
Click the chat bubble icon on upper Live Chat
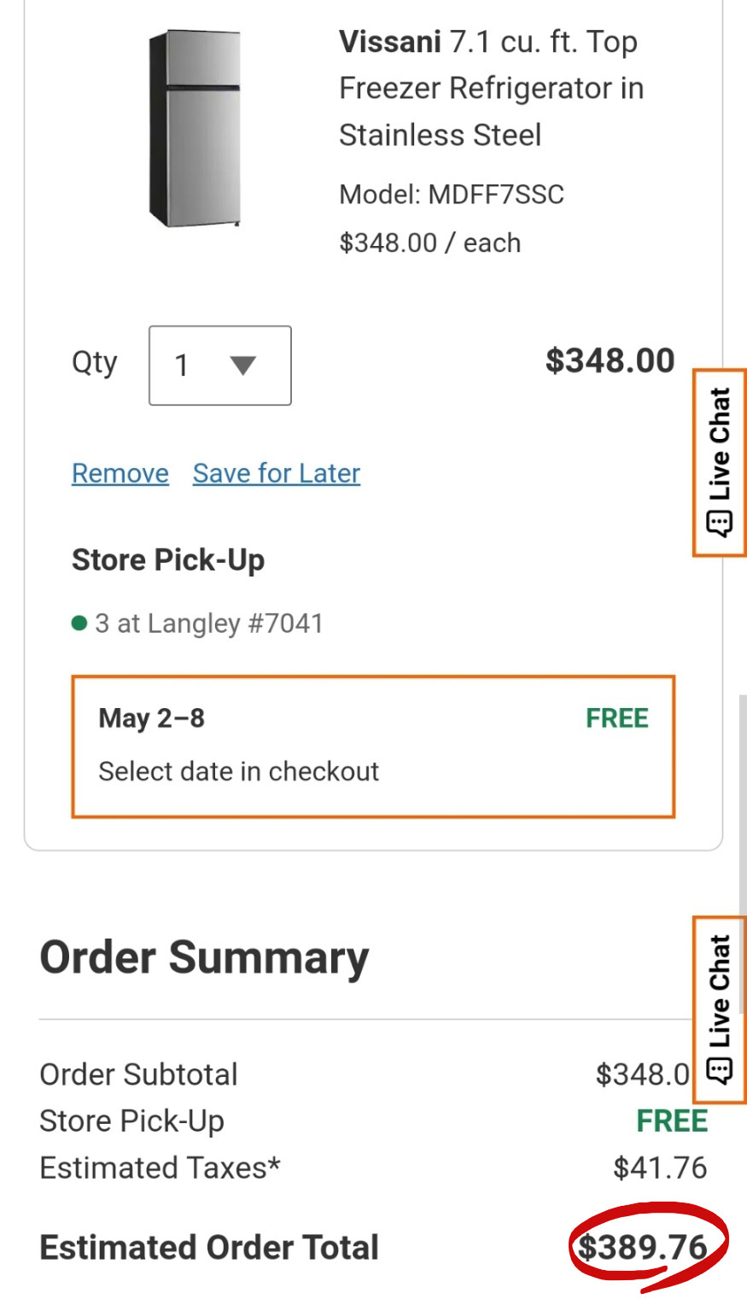point(720,523)
